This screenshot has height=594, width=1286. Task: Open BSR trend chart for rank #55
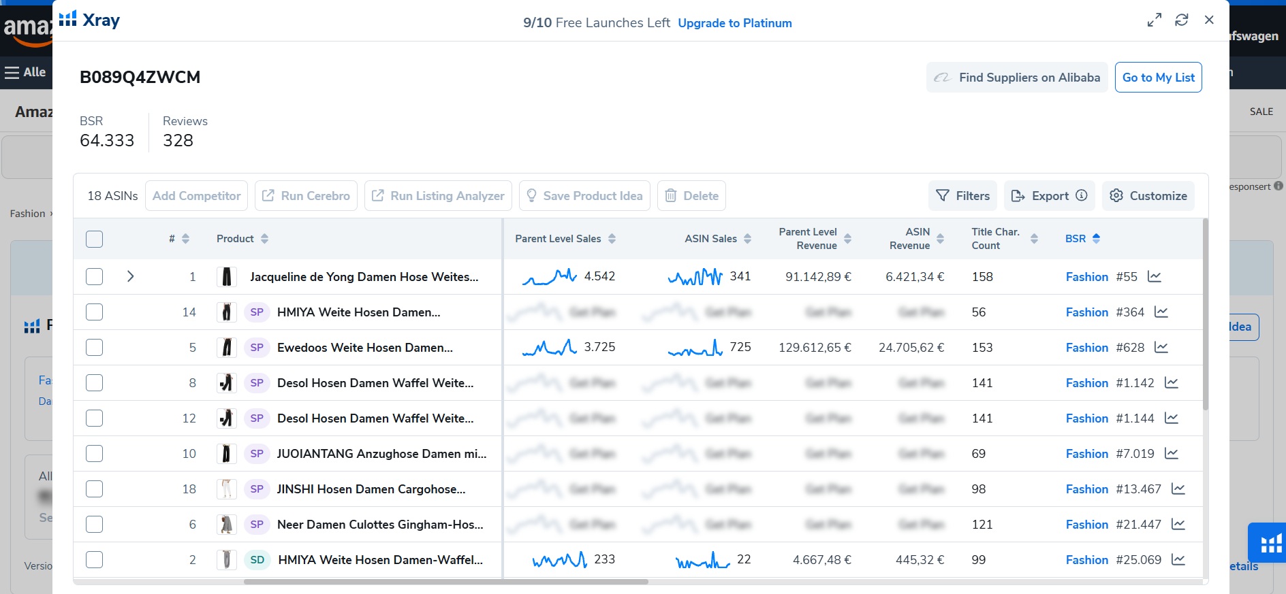pyautogui.click(x=1155, y=277)
